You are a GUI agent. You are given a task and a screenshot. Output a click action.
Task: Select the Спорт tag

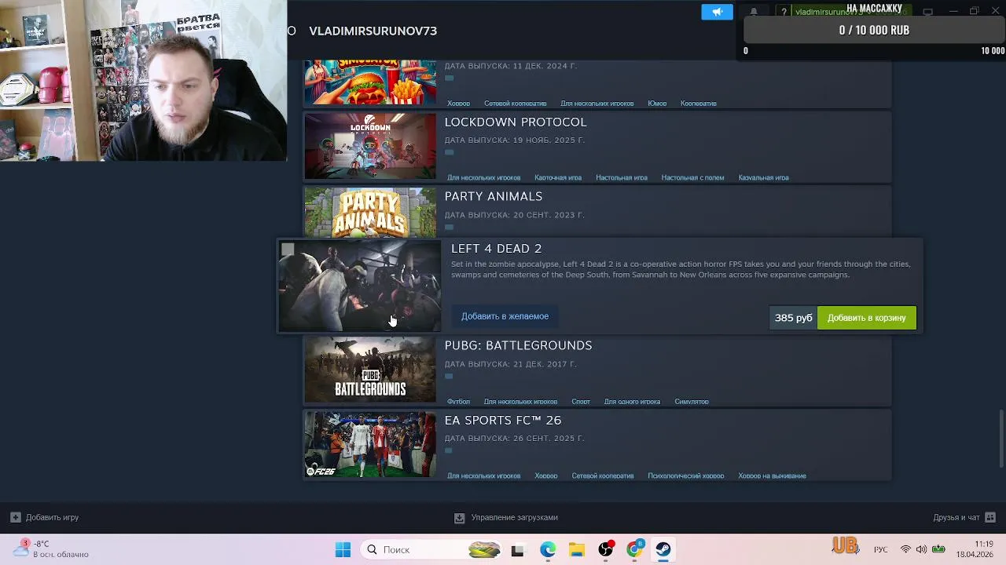point(581,402)
